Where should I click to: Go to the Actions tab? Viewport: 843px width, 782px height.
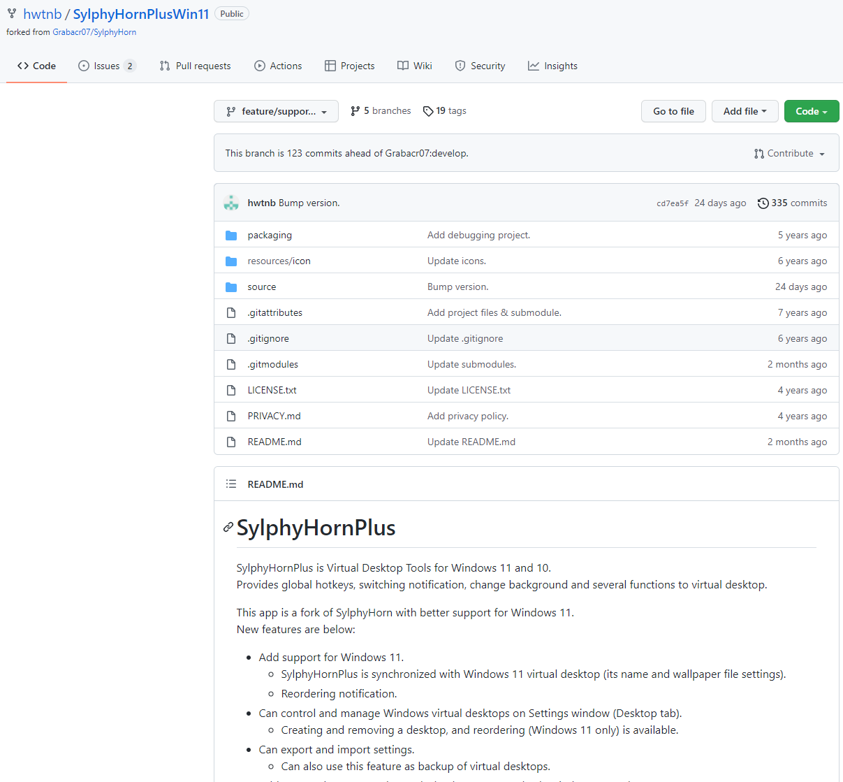pos(278,66)
